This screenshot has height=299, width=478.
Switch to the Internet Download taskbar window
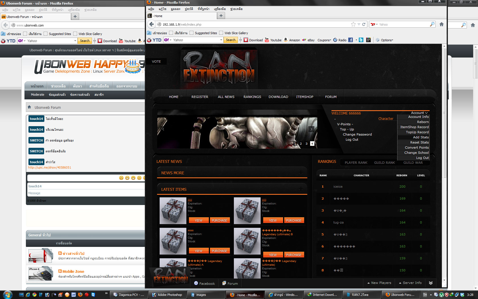(322, 295)
